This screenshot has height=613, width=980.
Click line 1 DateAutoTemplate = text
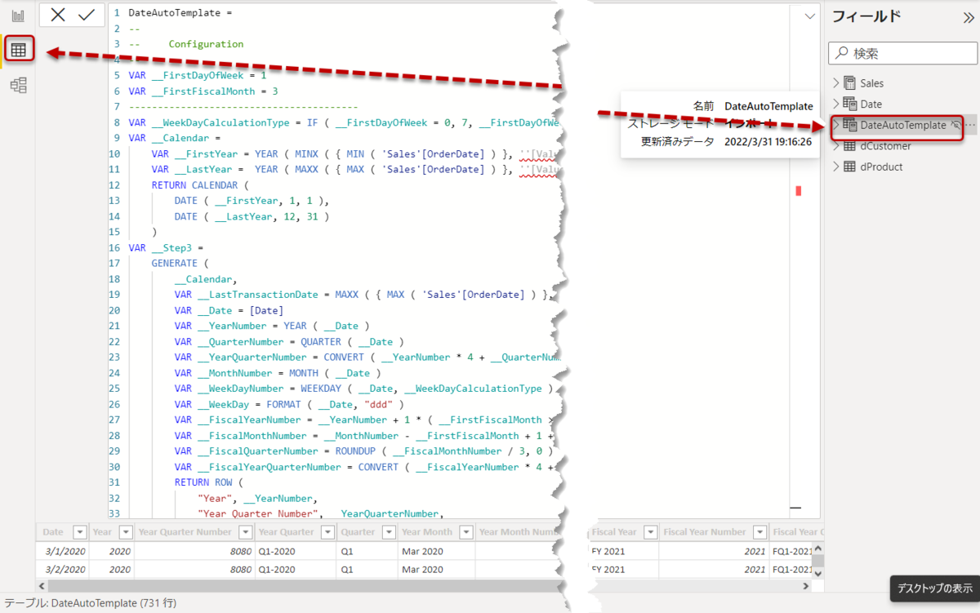[180, 13]
